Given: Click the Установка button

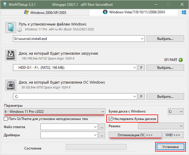Looking at the screenshot, I should (171, 147).
